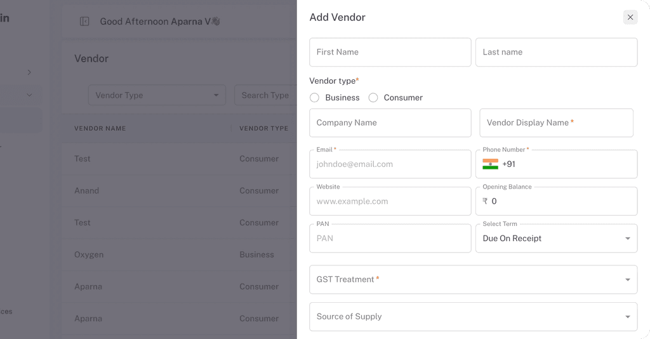650x339 pixels.
Task: Click the India flag country selector
Action: (x=491, y=164)
